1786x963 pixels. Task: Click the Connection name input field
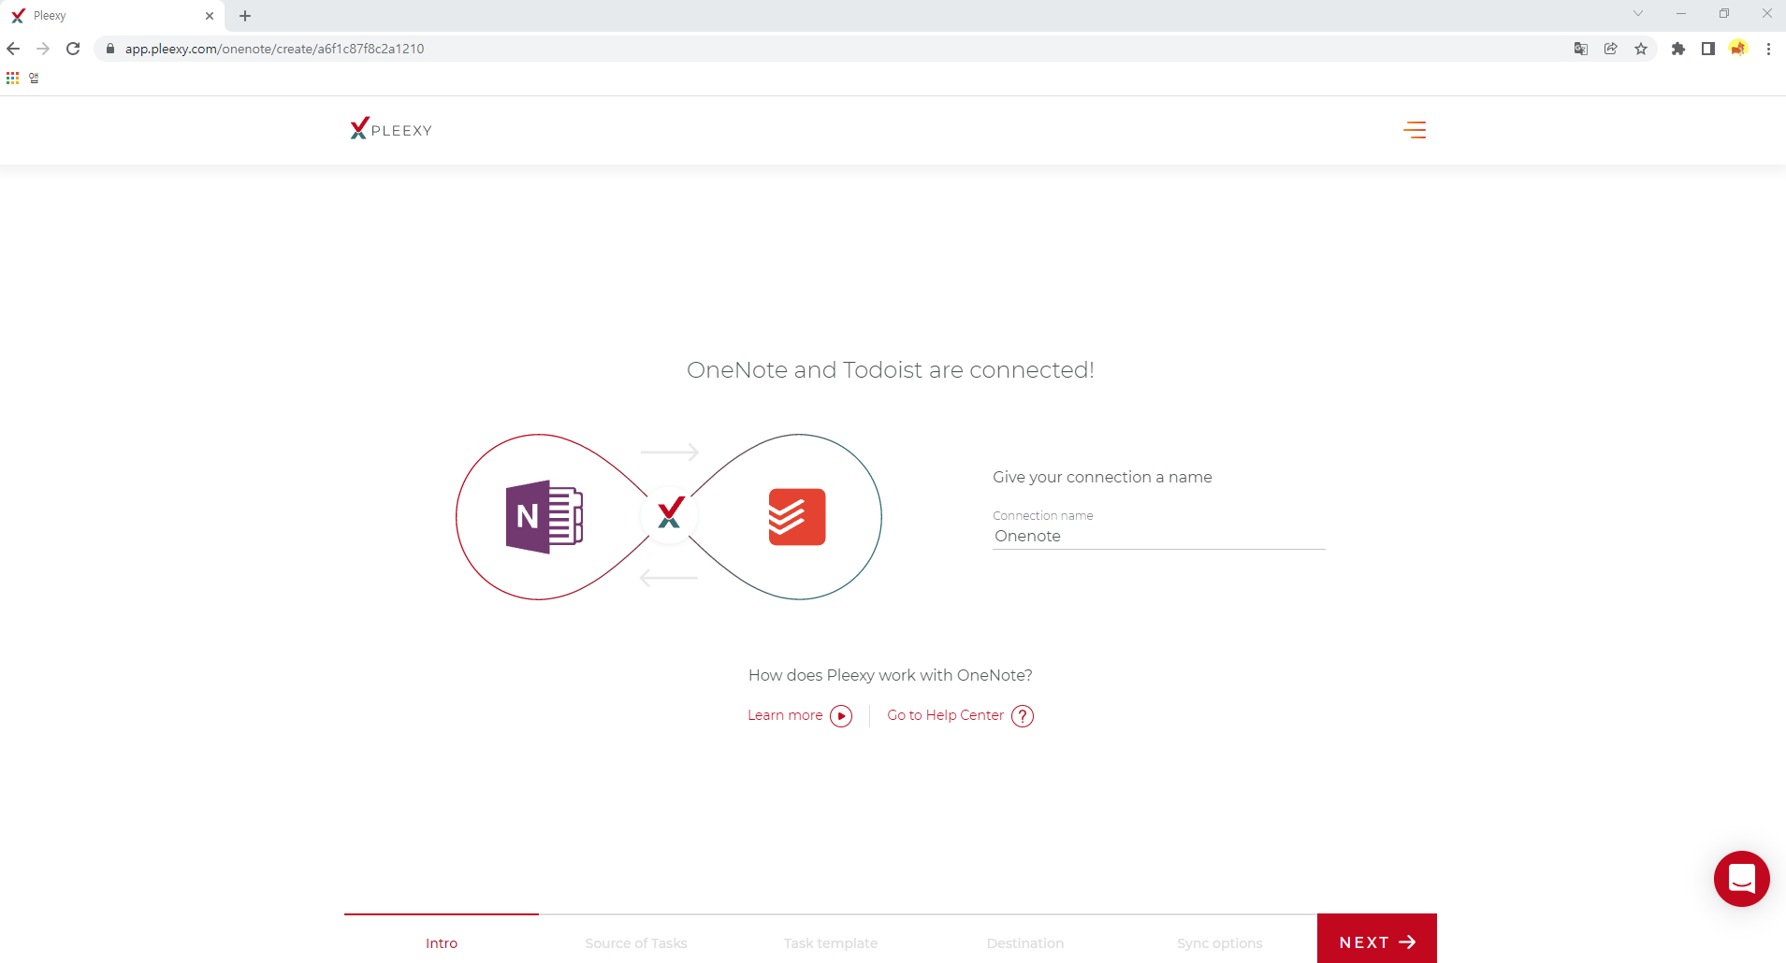[1159, 537]
